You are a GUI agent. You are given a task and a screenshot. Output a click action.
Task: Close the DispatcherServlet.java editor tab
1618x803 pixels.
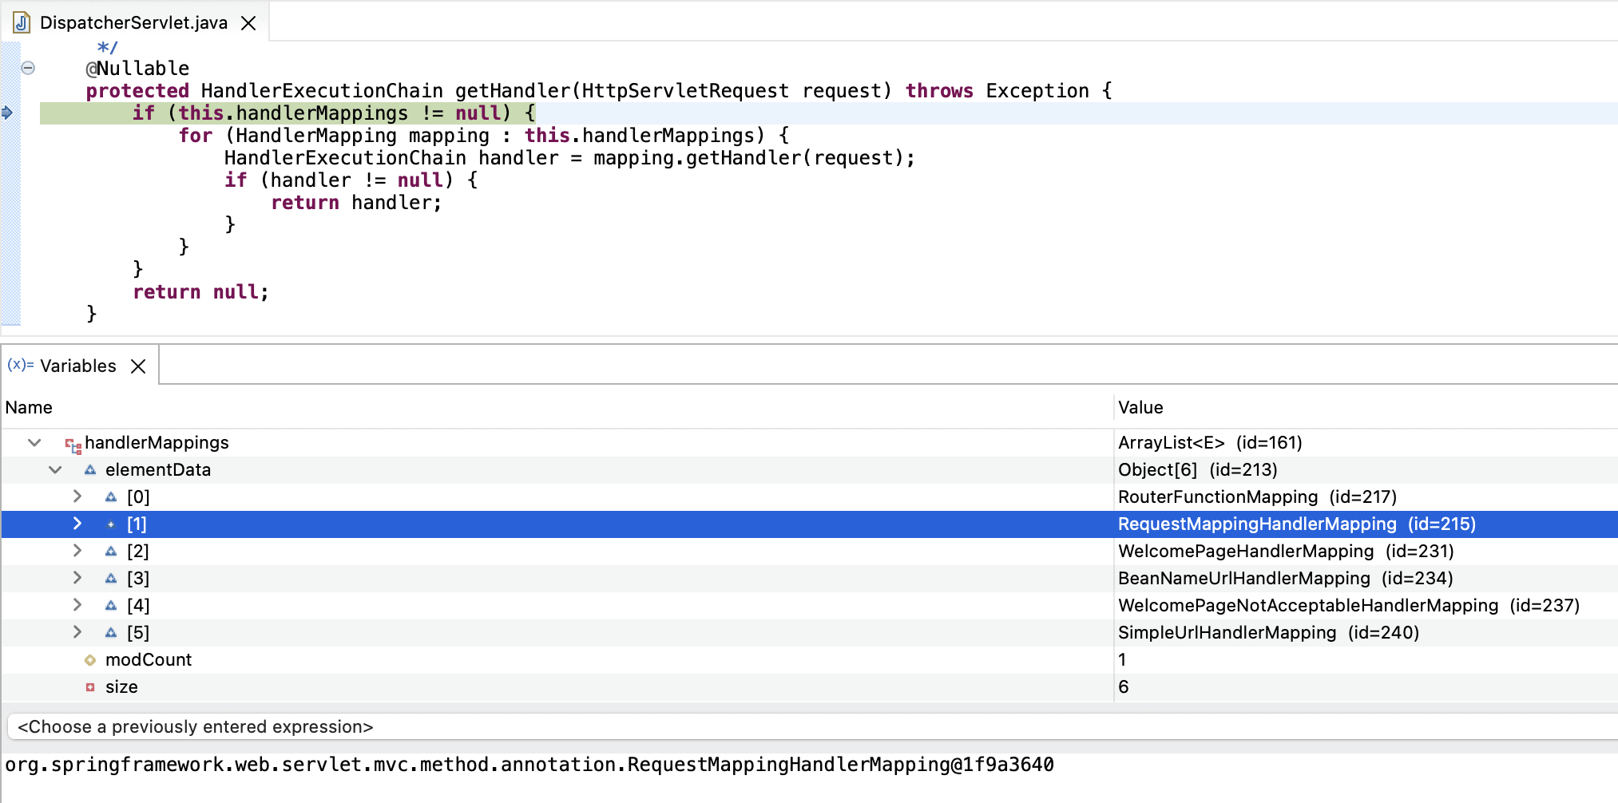[x=248, y=23]
